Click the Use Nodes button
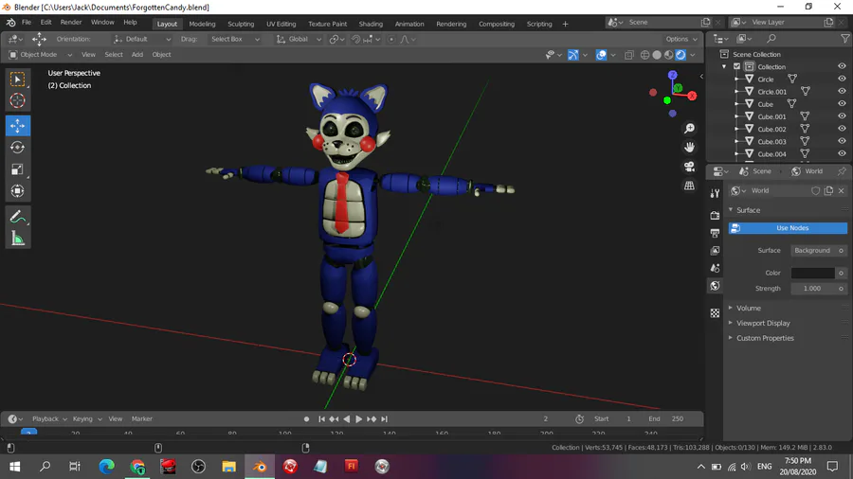 coord(788,228)
